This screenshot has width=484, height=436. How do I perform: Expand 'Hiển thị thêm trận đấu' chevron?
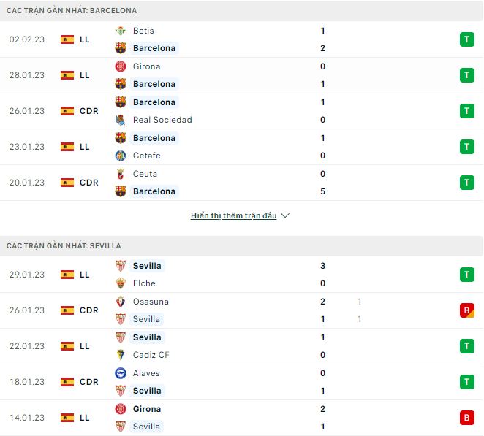pos(285,216)
